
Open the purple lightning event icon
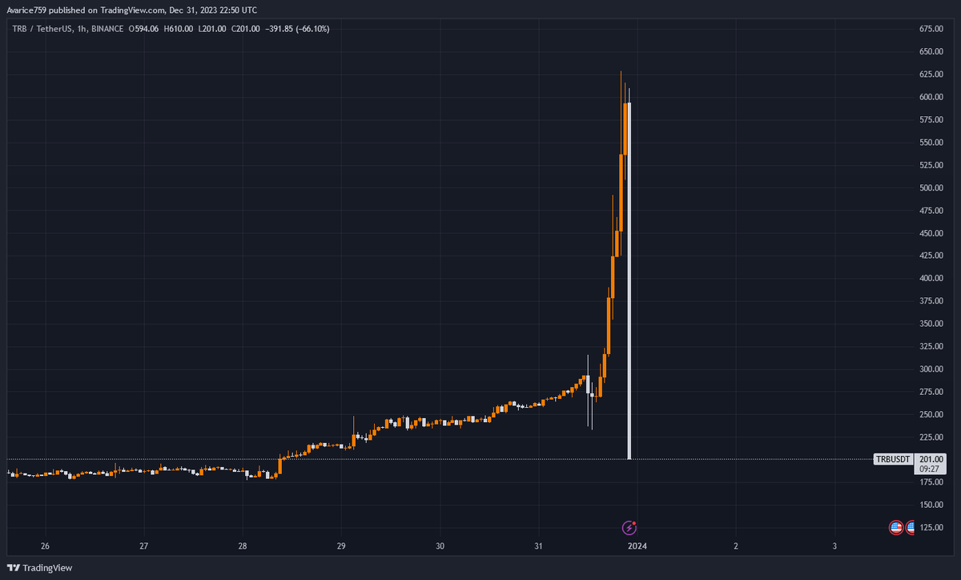pos(630,527)
